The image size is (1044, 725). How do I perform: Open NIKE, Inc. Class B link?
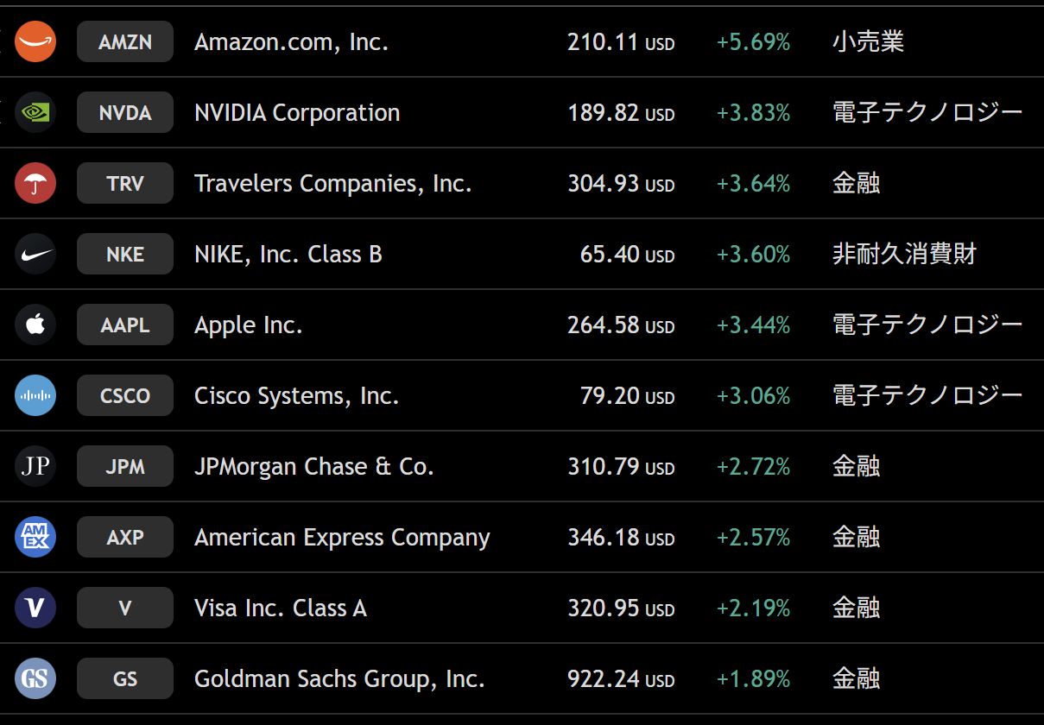pyautogui.click(x=288, y=255)
